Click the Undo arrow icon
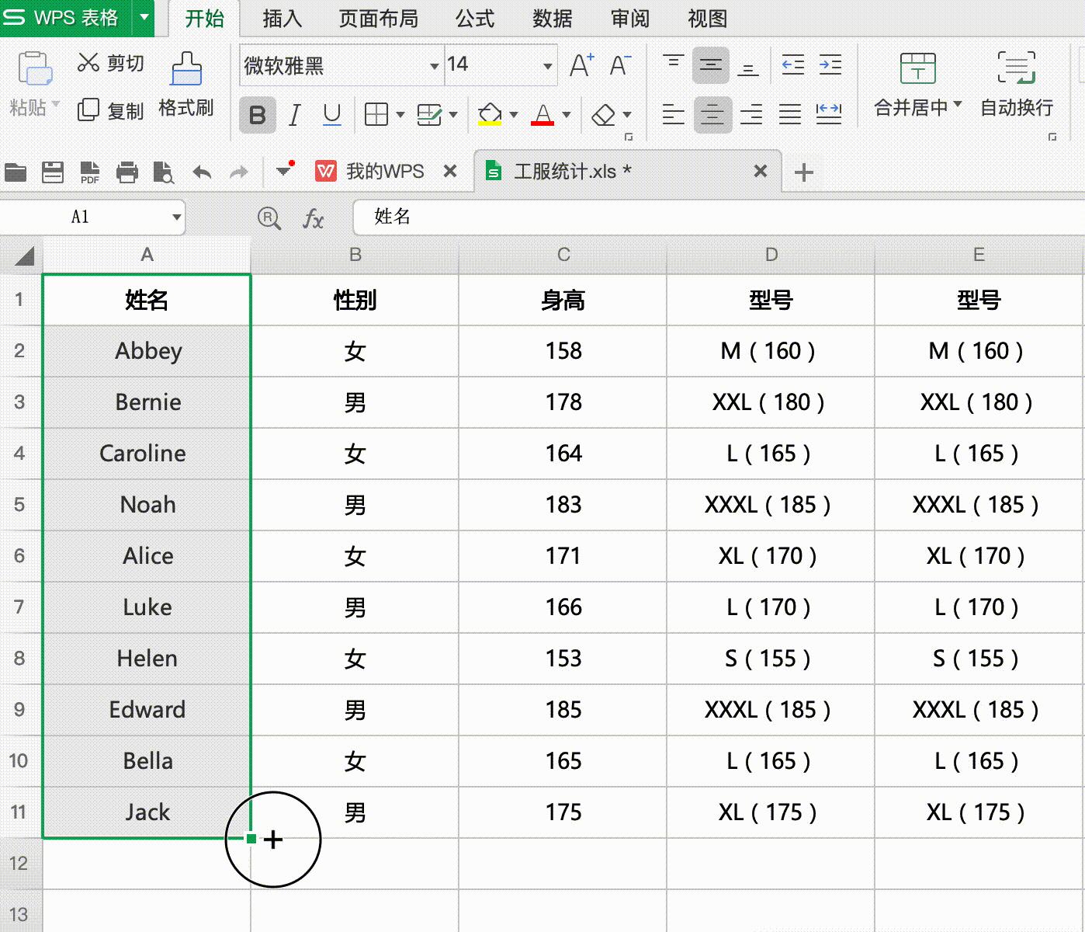 click(201, 172)
